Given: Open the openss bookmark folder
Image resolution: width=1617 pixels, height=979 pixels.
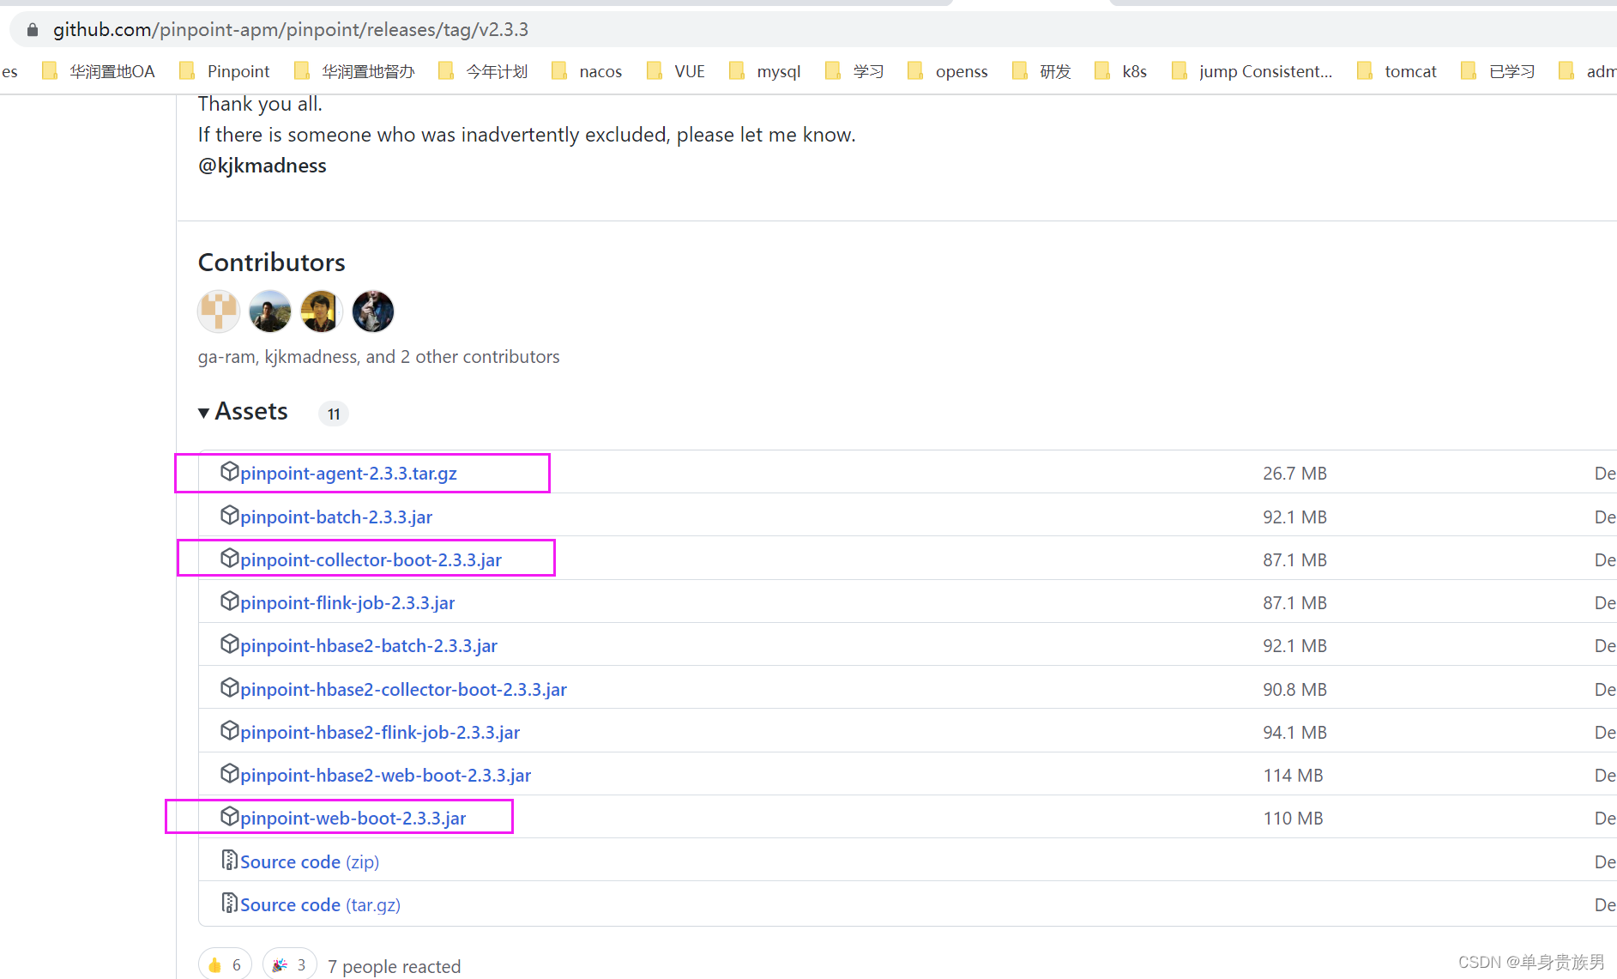Looking at the screenshot, I should click(x=948, y=71).
